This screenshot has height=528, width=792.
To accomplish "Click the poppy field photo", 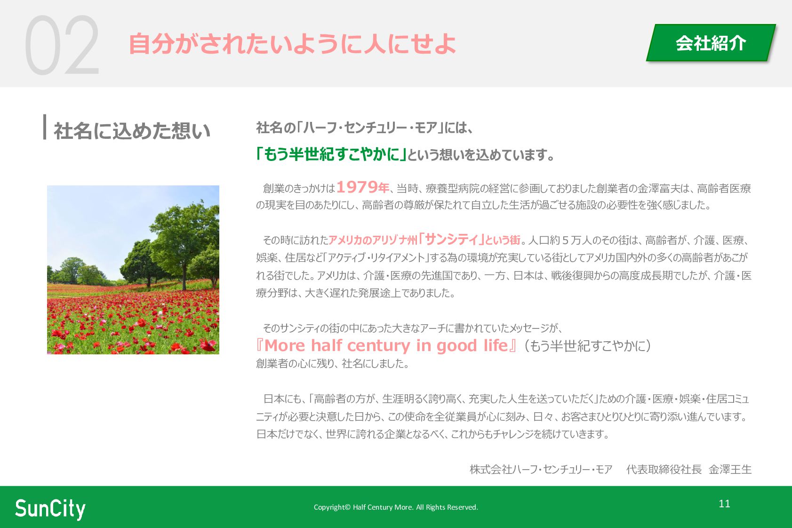I will pos(133,270).
